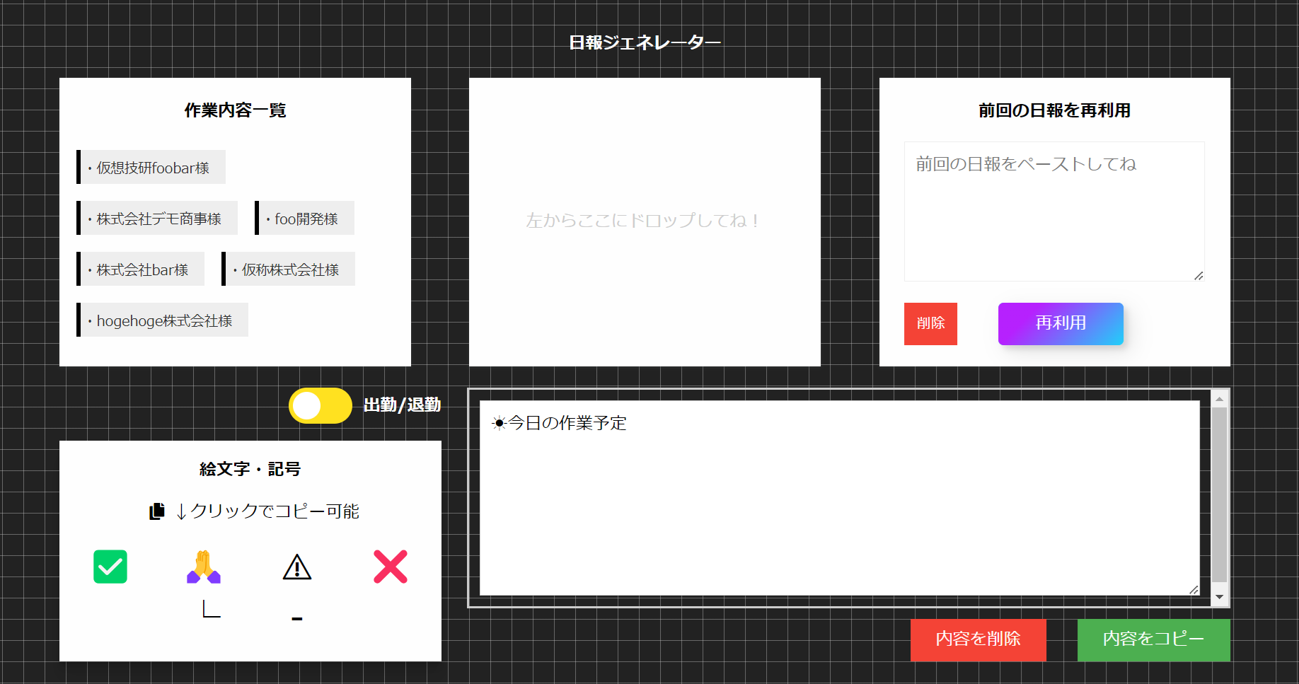Copy the red cross mark emoji

click(x=391, y=567)
